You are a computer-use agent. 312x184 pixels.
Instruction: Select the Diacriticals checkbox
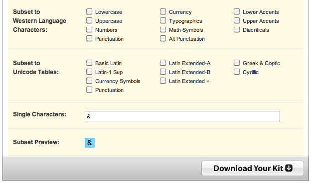237,29
